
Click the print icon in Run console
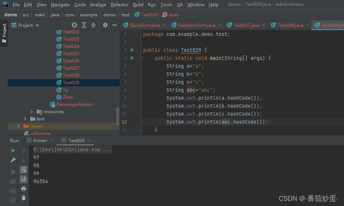point(24,189)
